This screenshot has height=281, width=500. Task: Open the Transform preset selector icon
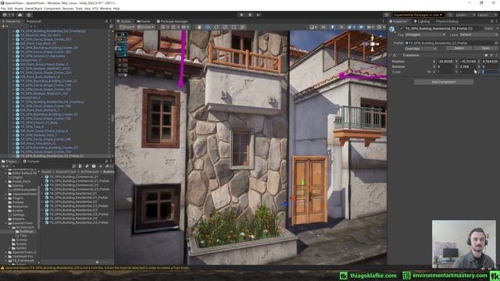[491, 55]
